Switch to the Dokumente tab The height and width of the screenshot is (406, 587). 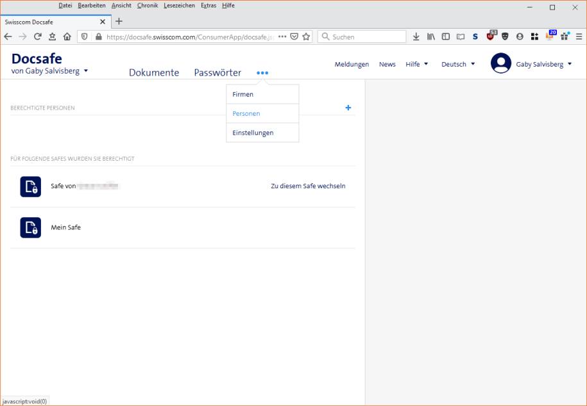click(x=154, y=72)
